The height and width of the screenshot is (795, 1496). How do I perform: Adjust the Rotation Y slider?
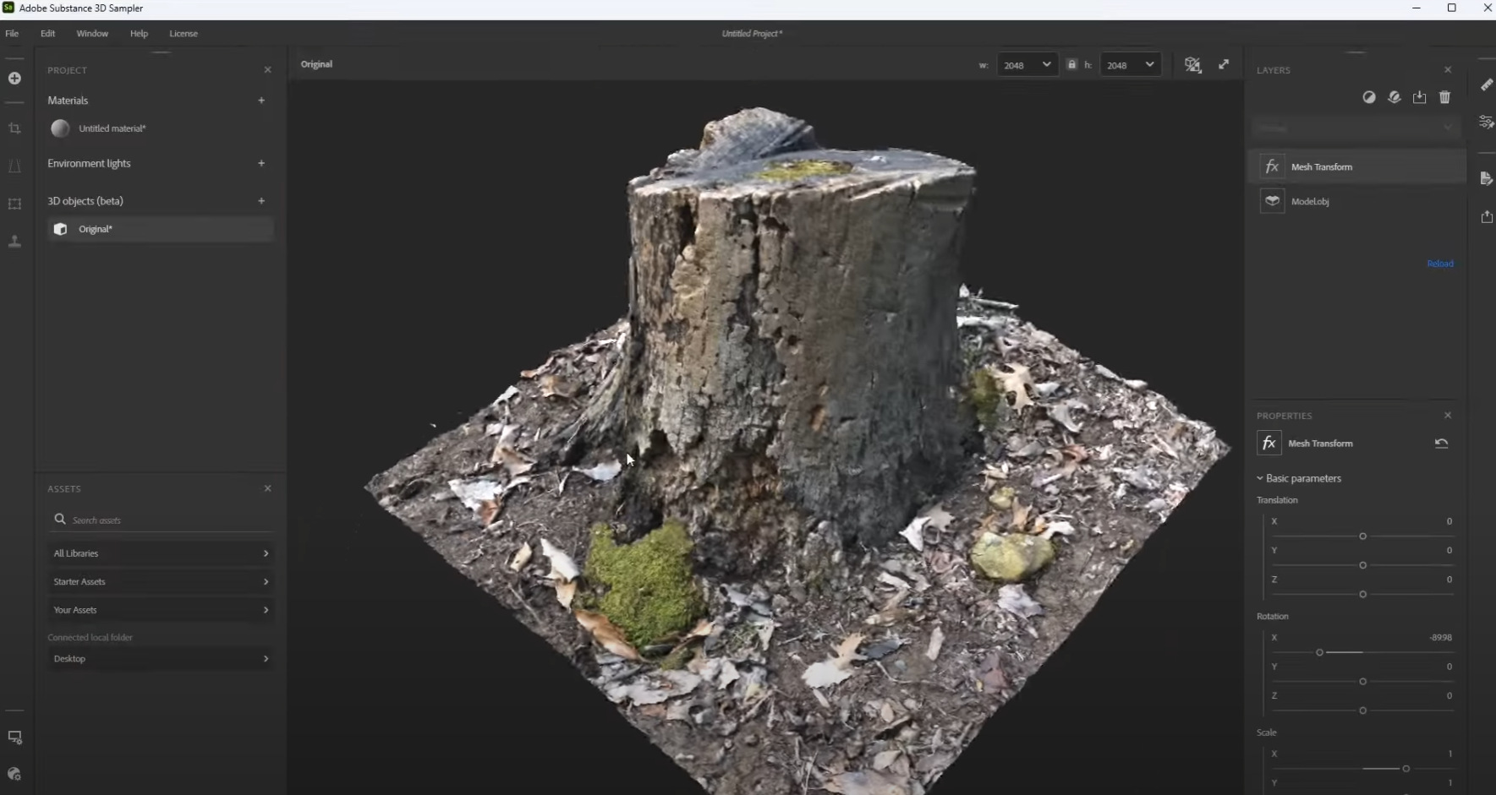(x=1362, y=682)
